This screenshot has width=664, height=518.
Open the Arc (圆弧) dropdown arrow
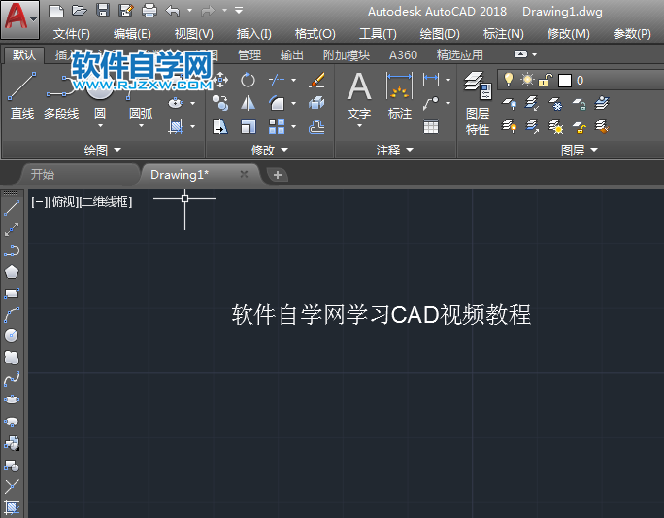coord(141,126)
